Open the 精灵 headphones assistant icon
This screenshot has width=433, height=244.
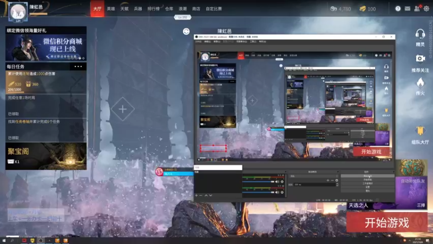click(420, 34)
